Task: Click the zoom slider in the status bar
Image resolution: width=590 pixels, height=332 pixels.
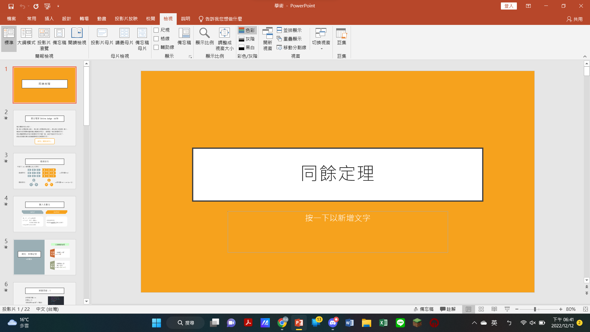Action: (x=535, y=309)
